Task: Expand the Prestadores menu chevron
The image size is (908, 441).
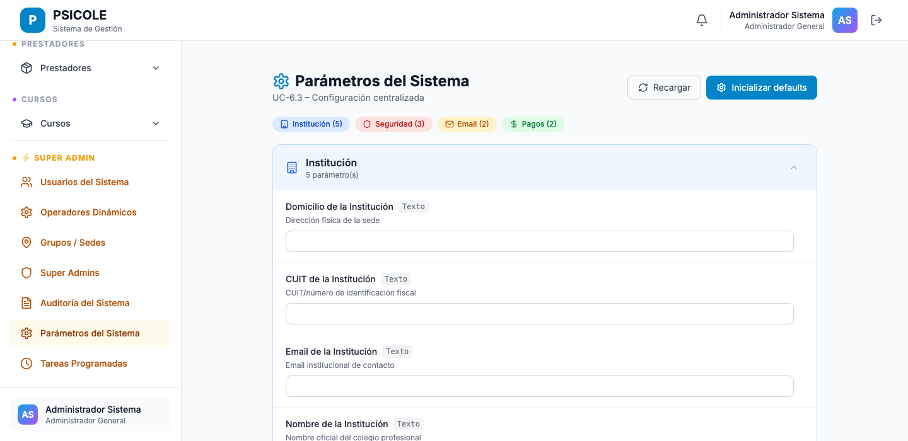Action: (156, 68)
